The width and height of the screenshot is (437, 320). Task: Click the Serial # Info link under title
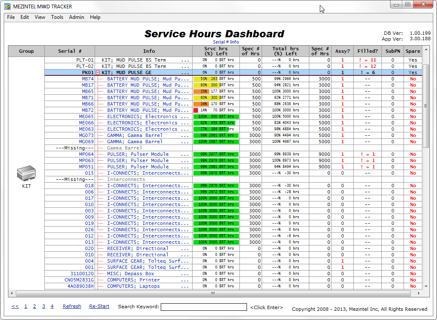pyautogui.click(x=226, y=42)
